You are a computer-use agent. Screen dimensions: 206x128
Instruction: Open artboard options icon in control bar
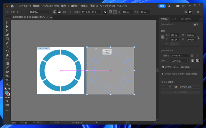pos(110,12)
